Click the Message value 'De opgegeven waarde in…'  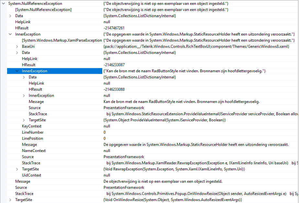pos(196,145)
